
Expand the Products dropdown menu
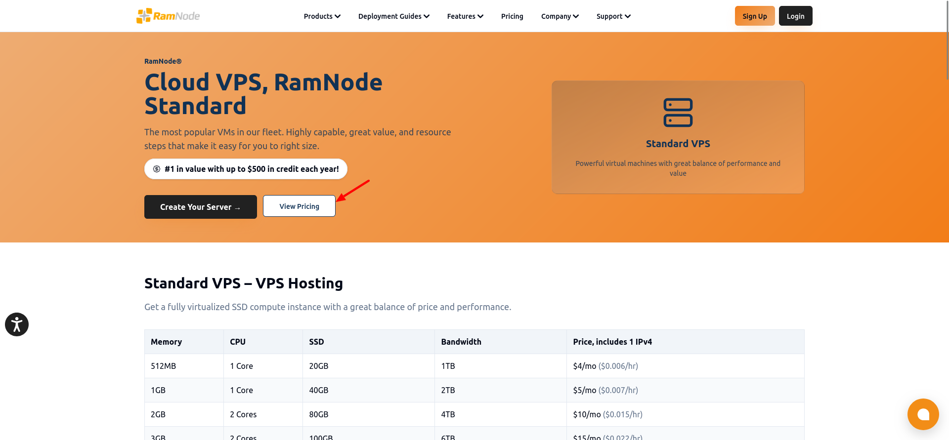[x=322, y=16]
